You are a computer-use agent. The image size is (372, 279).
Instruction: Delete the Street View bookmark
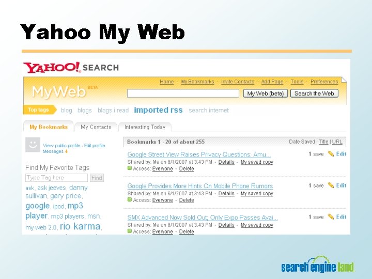click(x=187, y=168)
